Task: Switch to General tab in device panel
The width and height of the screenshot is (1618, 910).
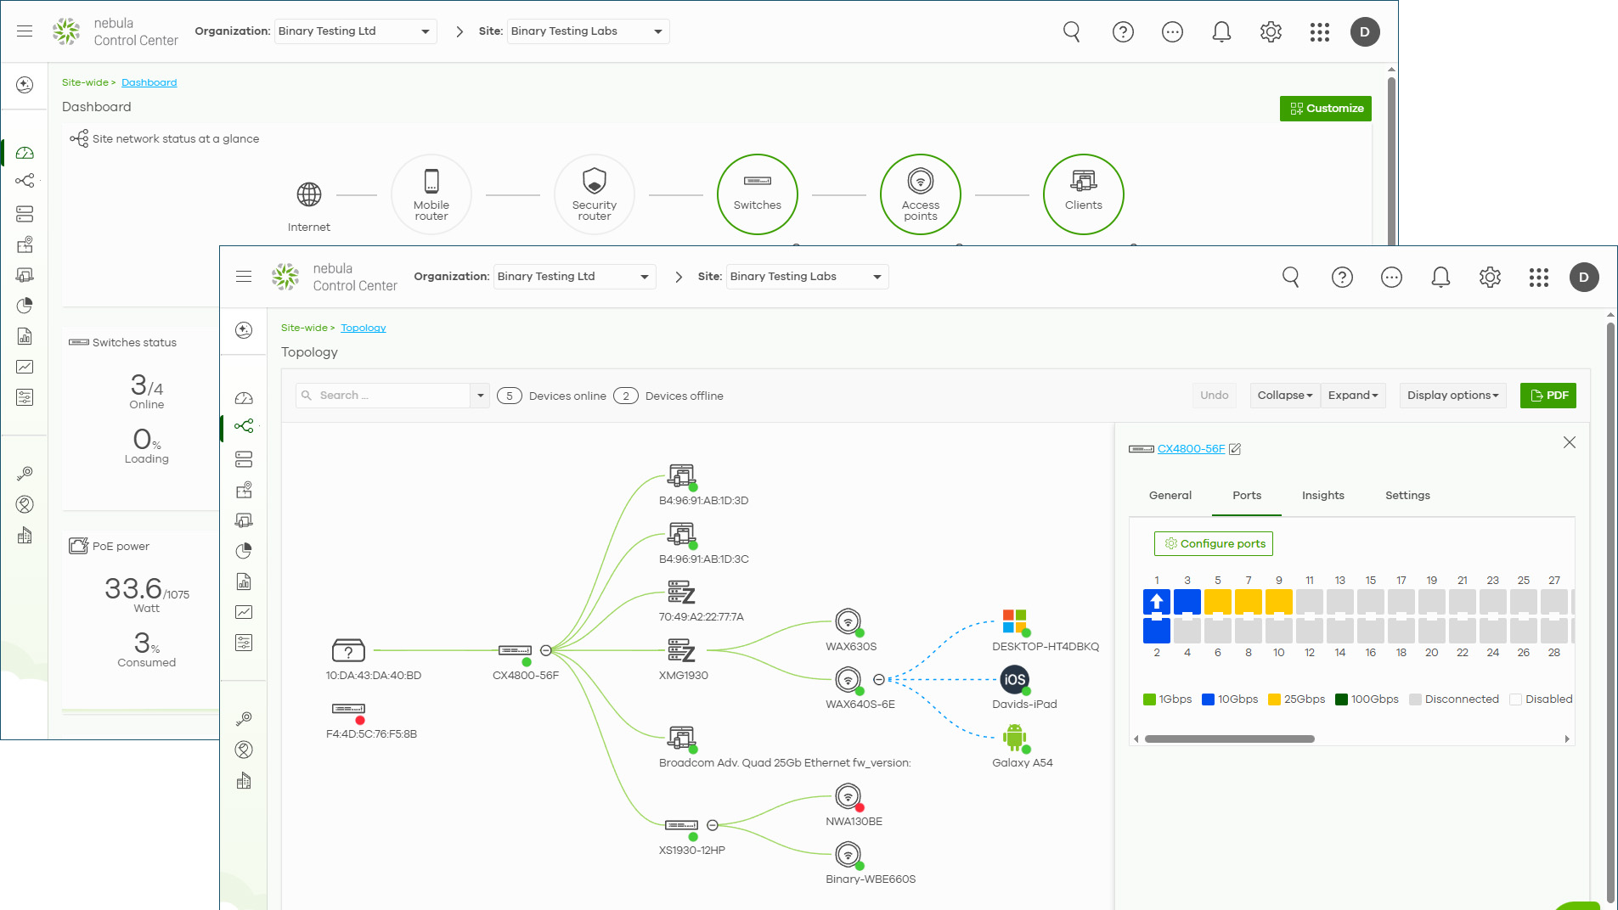Action: pos(1170,496)
